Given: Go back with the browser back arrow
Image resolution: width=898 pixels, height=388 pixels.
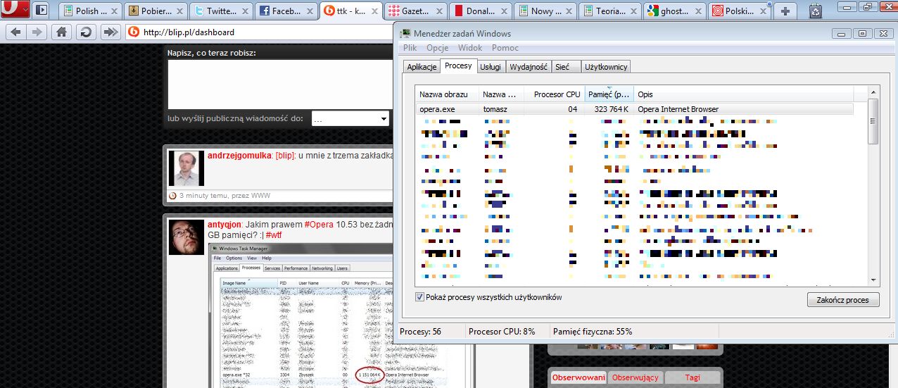Looking at the screenshot, I should click(x=15, y=32).
